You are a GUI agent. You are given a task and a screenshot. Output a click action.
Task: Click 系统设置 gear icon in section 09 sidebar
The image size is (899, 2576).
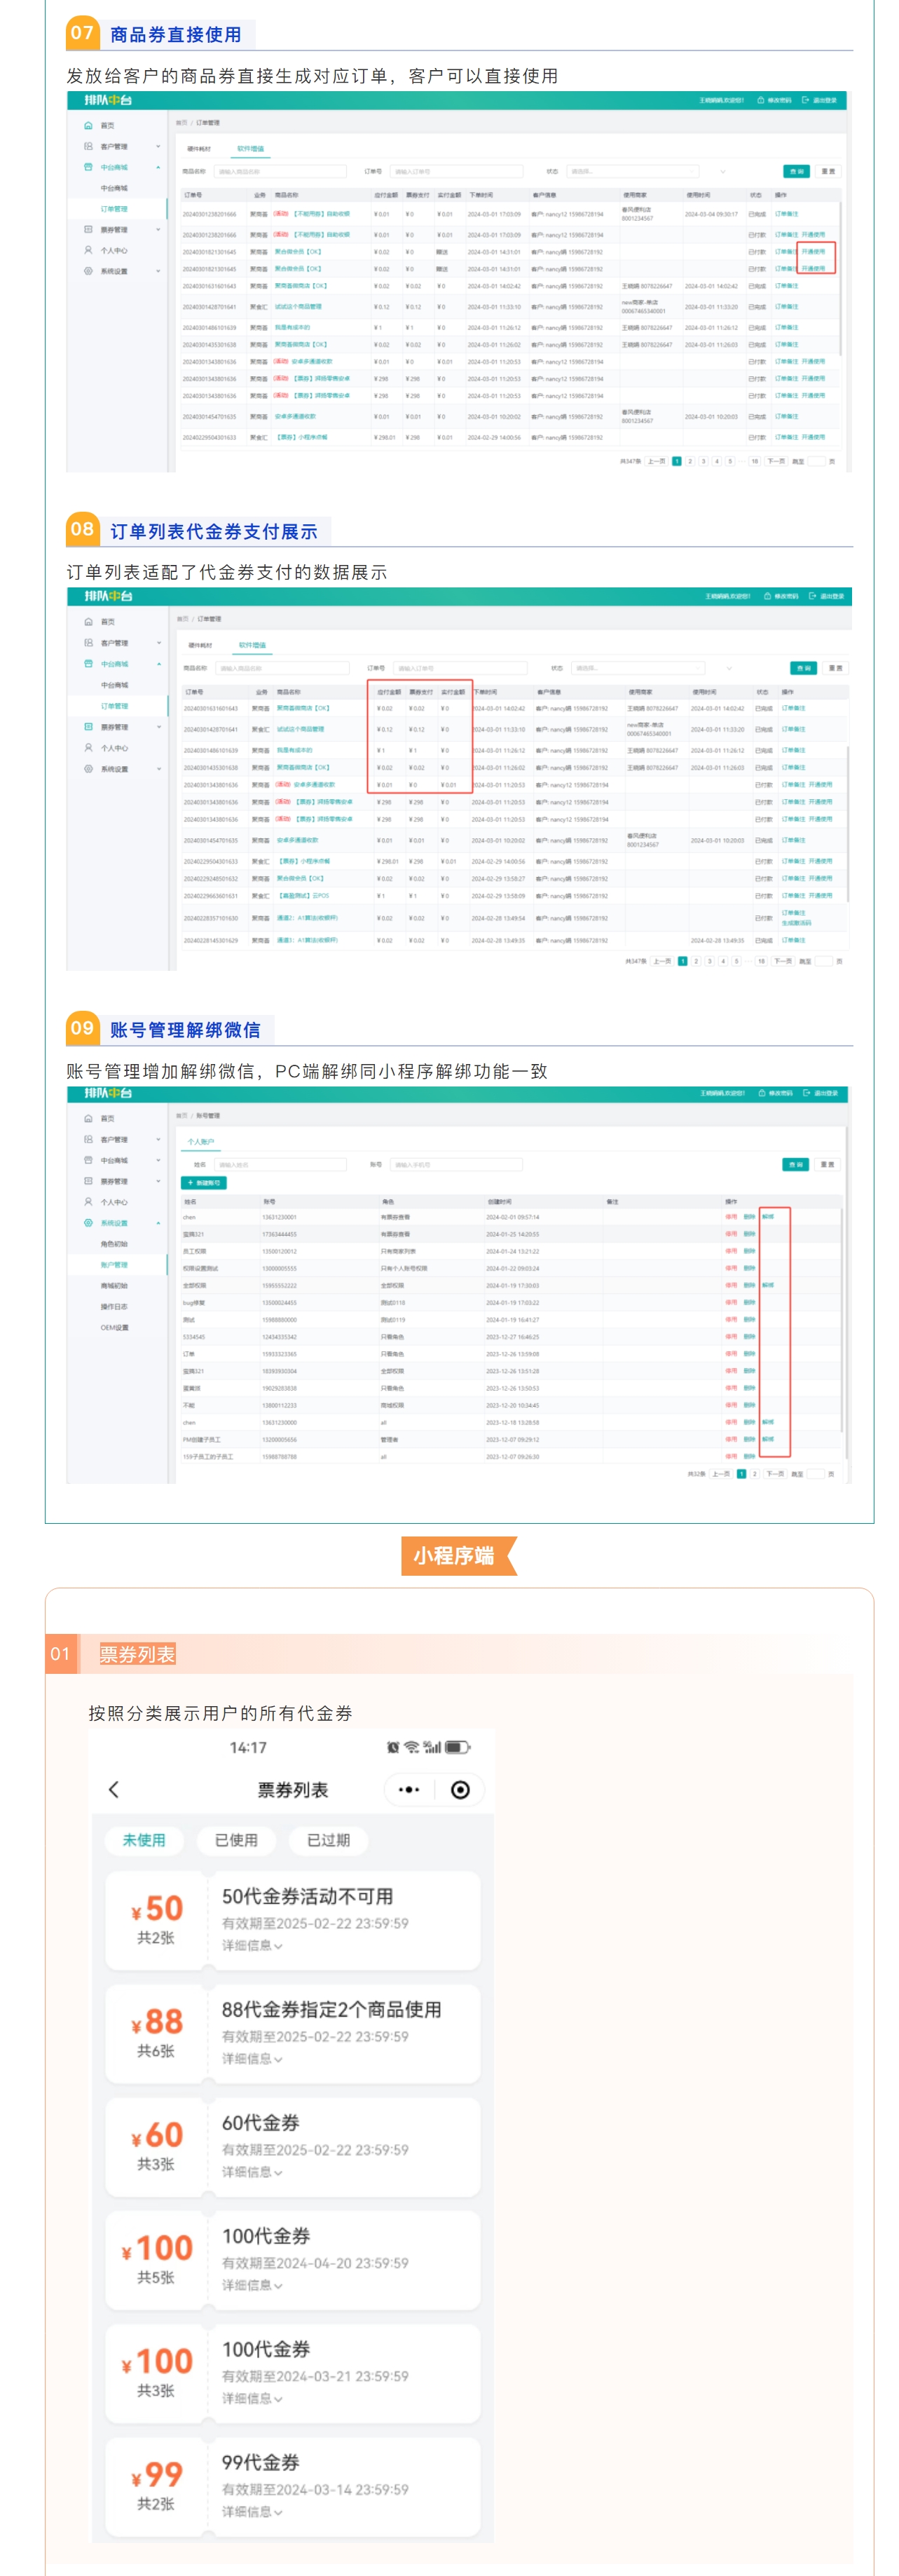coord(88,1223)
